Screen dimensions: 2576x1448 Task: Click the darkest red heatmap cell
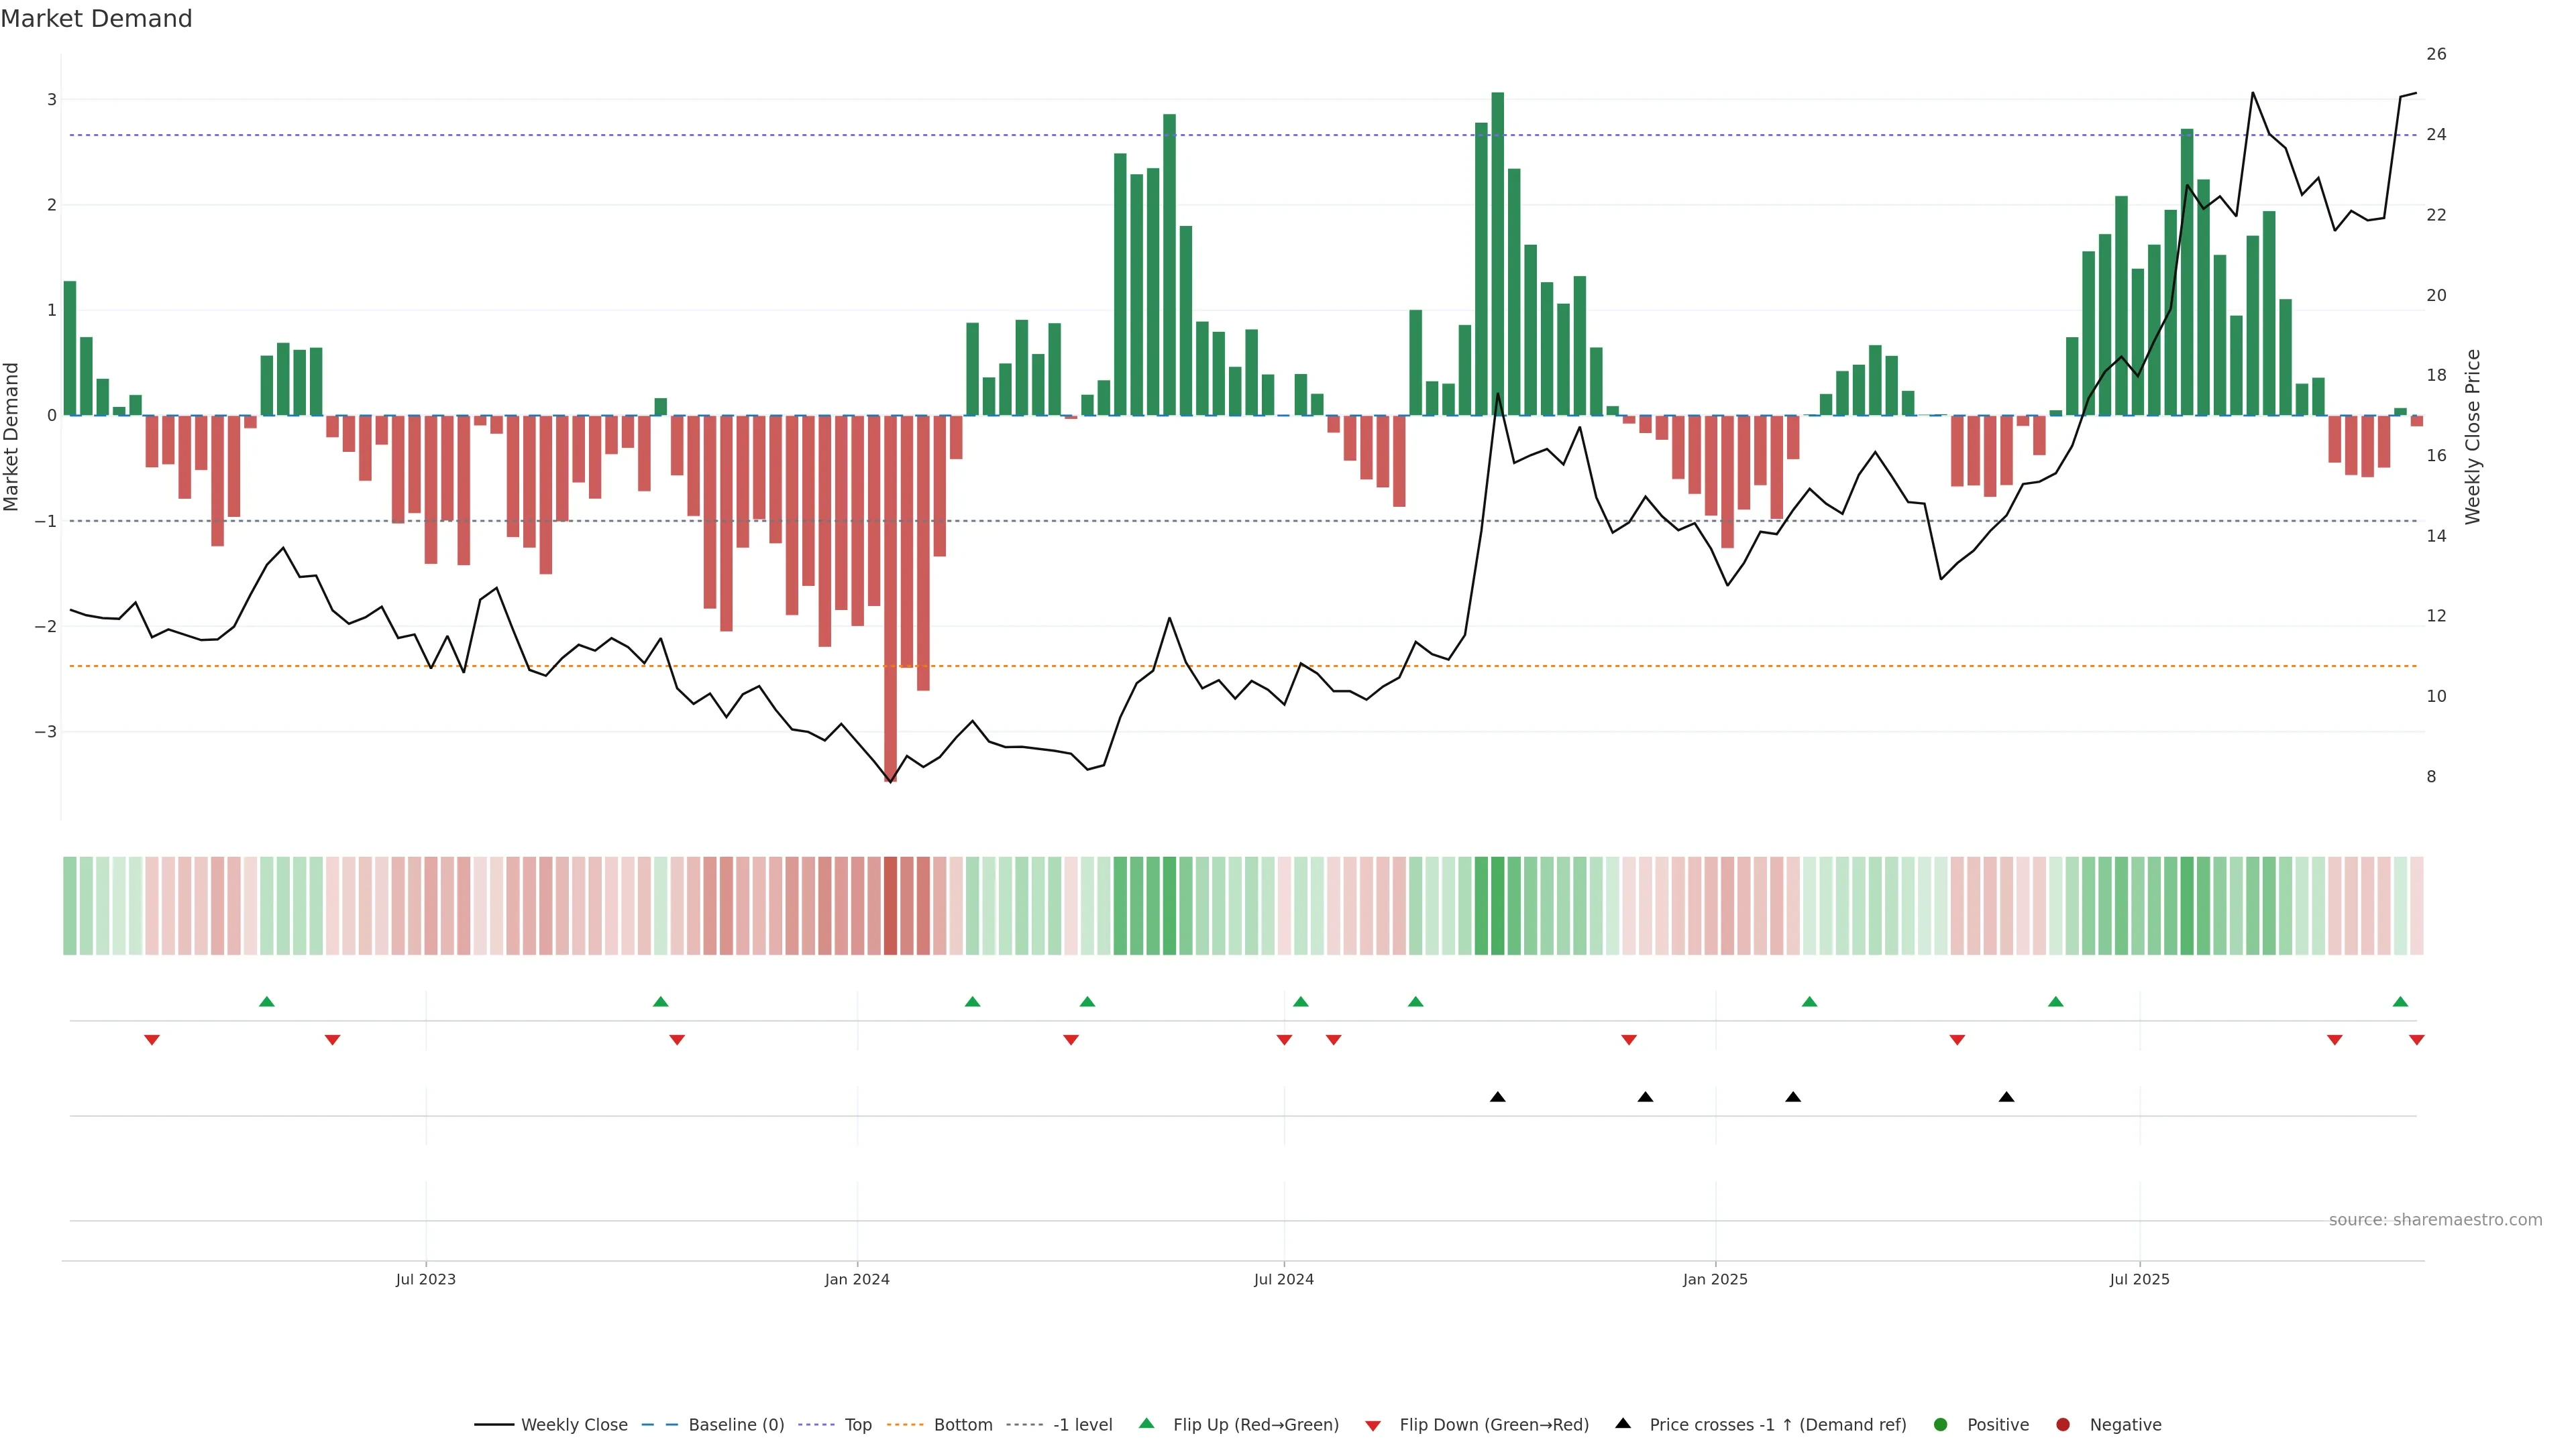(x=890, y=906)
